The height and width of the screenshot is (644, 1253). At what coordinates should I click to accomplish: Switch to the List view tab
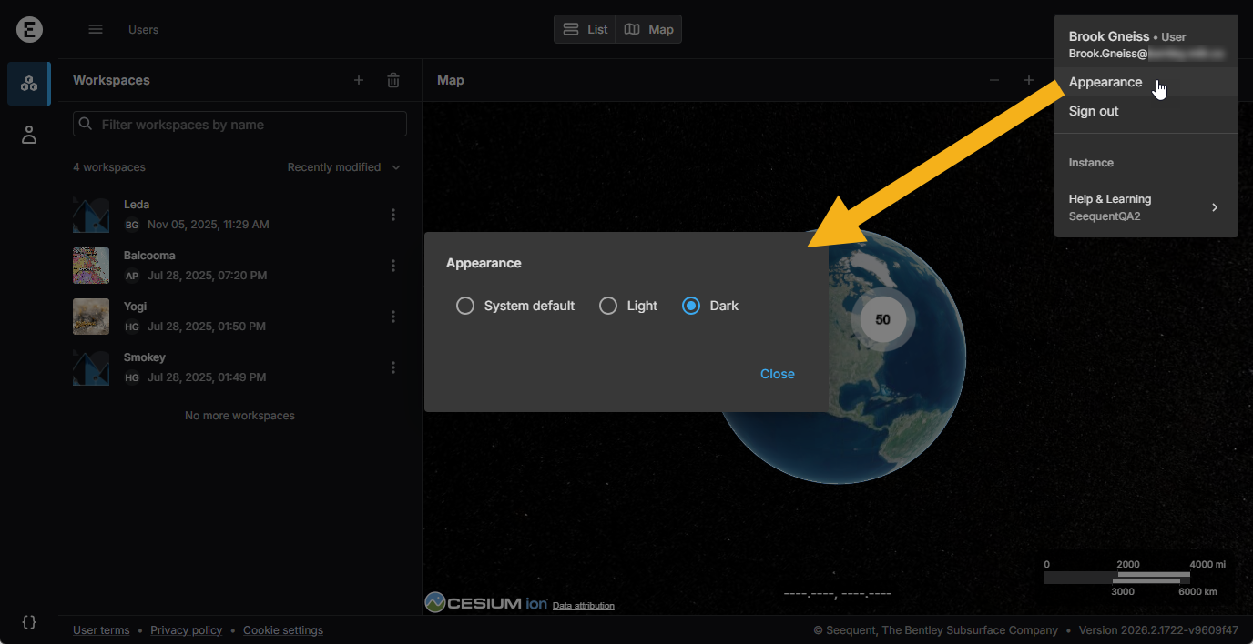586,29
